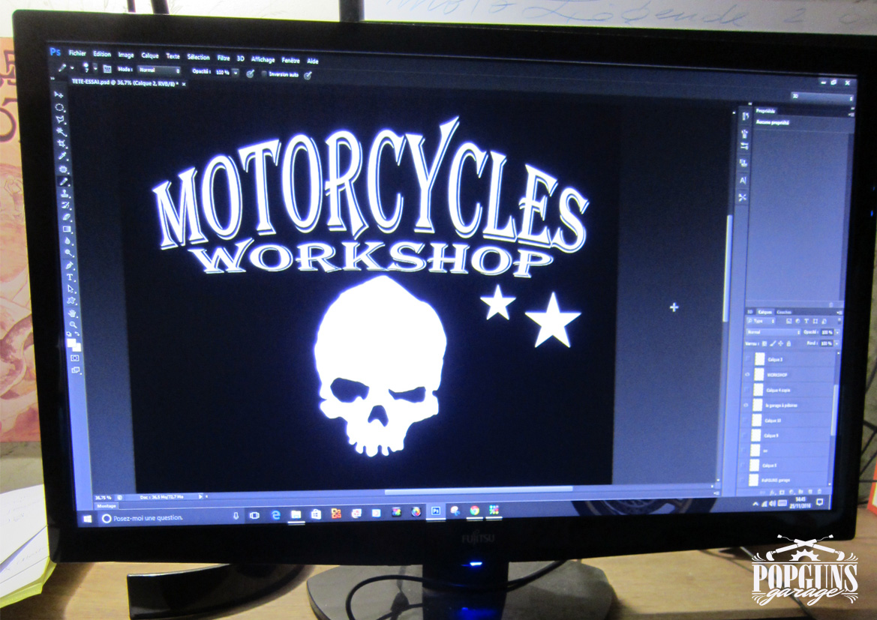Show the Calque 3 layer
The width and height of the screenshot is (877, 620).
(x=747, y=359)
